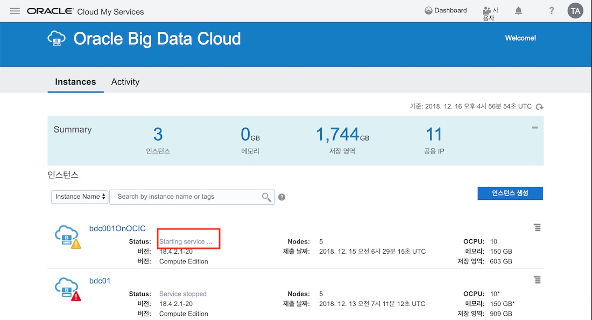The width and height of the screenshot is (592, 320).
Task: Open the TA user avatar menu
Action: coord(575,11)
